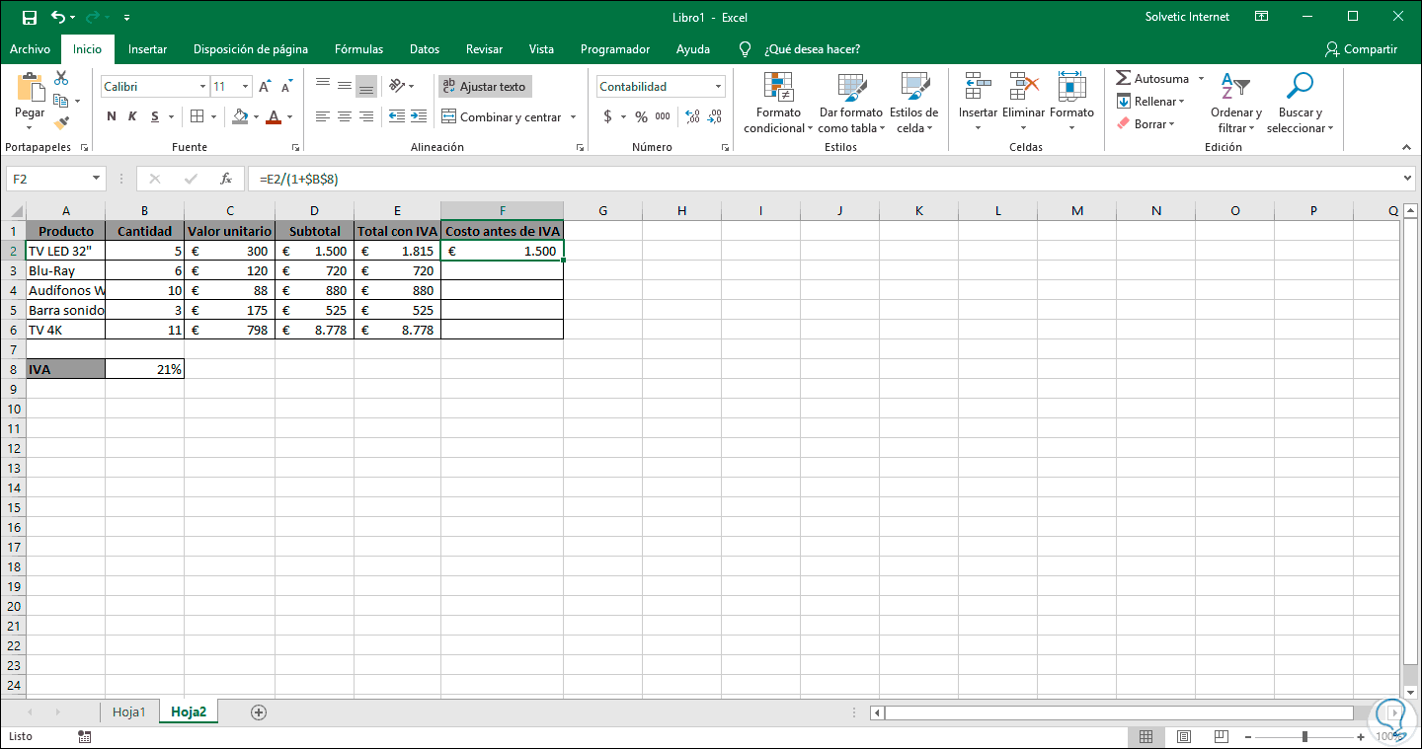Click the formula bar input field
1422x749 pixels.
[x=825, y=179]
